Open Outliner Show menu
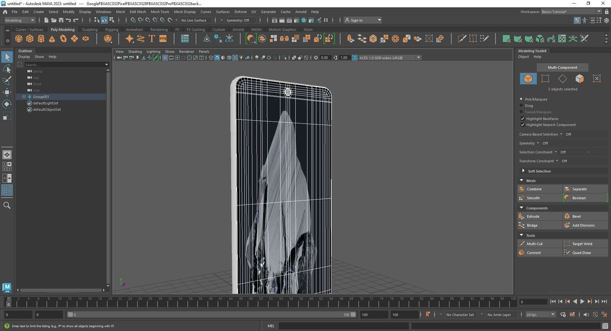The image size is (611, 331). [39, 57]
